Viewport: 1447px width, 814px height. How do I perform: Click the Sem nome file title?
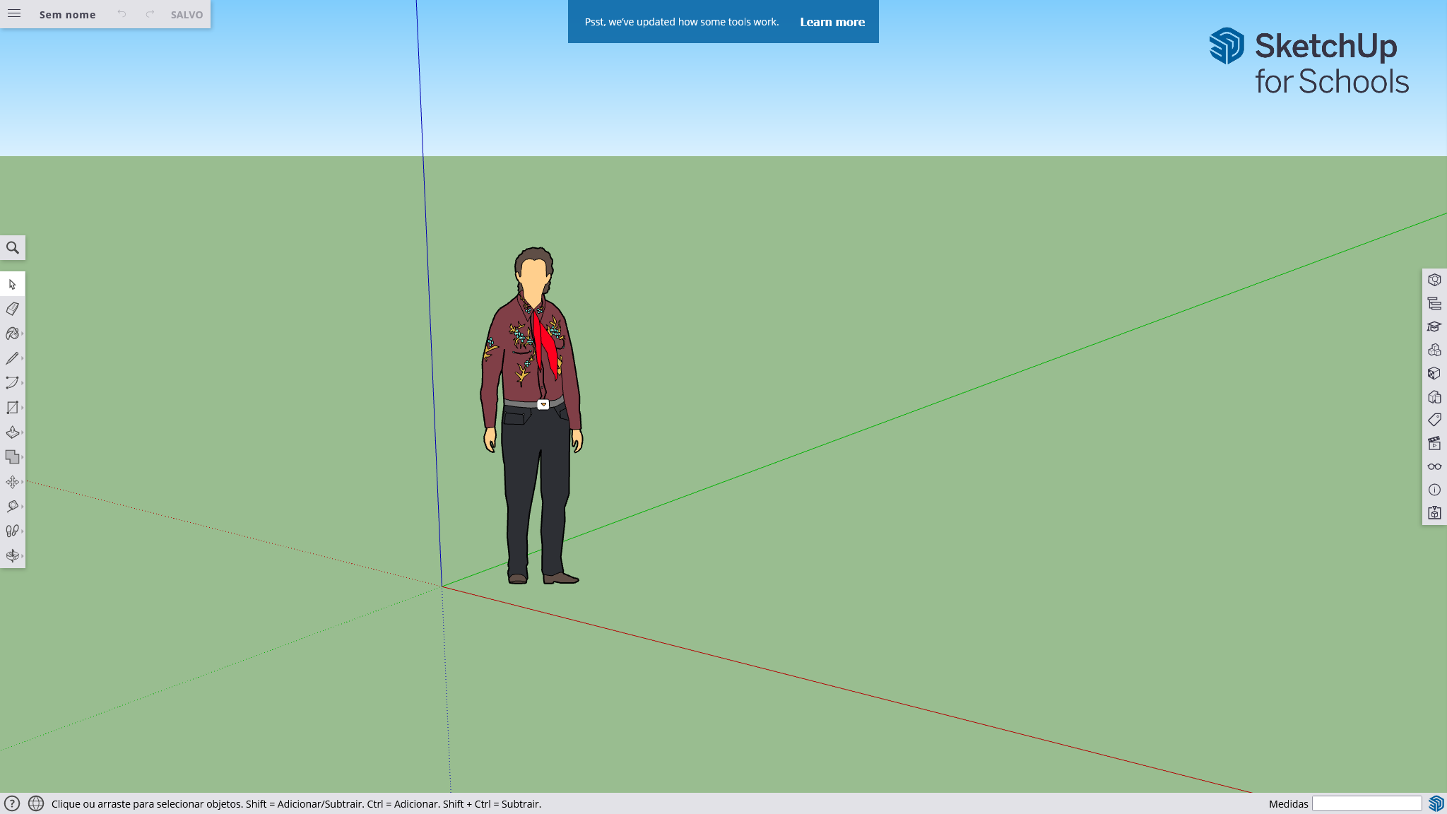tap(67, 14)
